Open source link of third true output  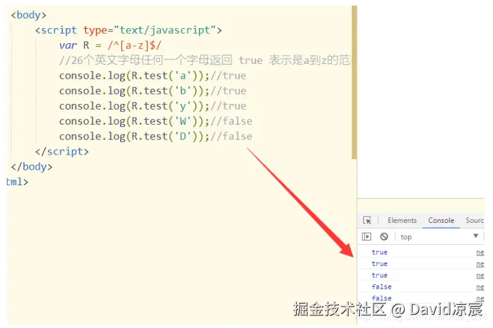coord(480,275)
